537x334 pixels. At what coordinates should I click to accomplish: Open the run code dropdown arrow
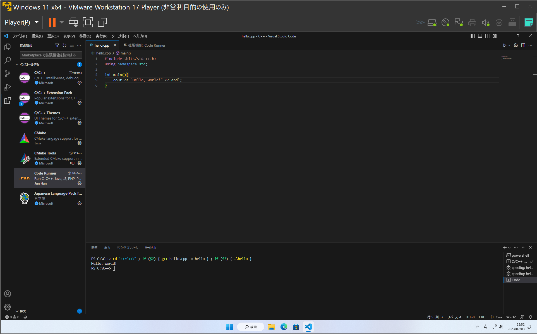509,45
